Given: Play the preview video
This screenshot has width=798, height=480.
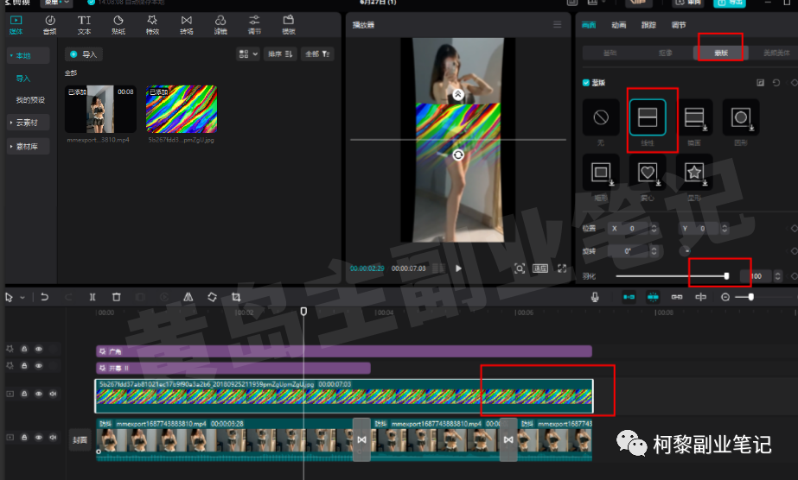Looking at the screenshot, I should click(x=458, y=268).
